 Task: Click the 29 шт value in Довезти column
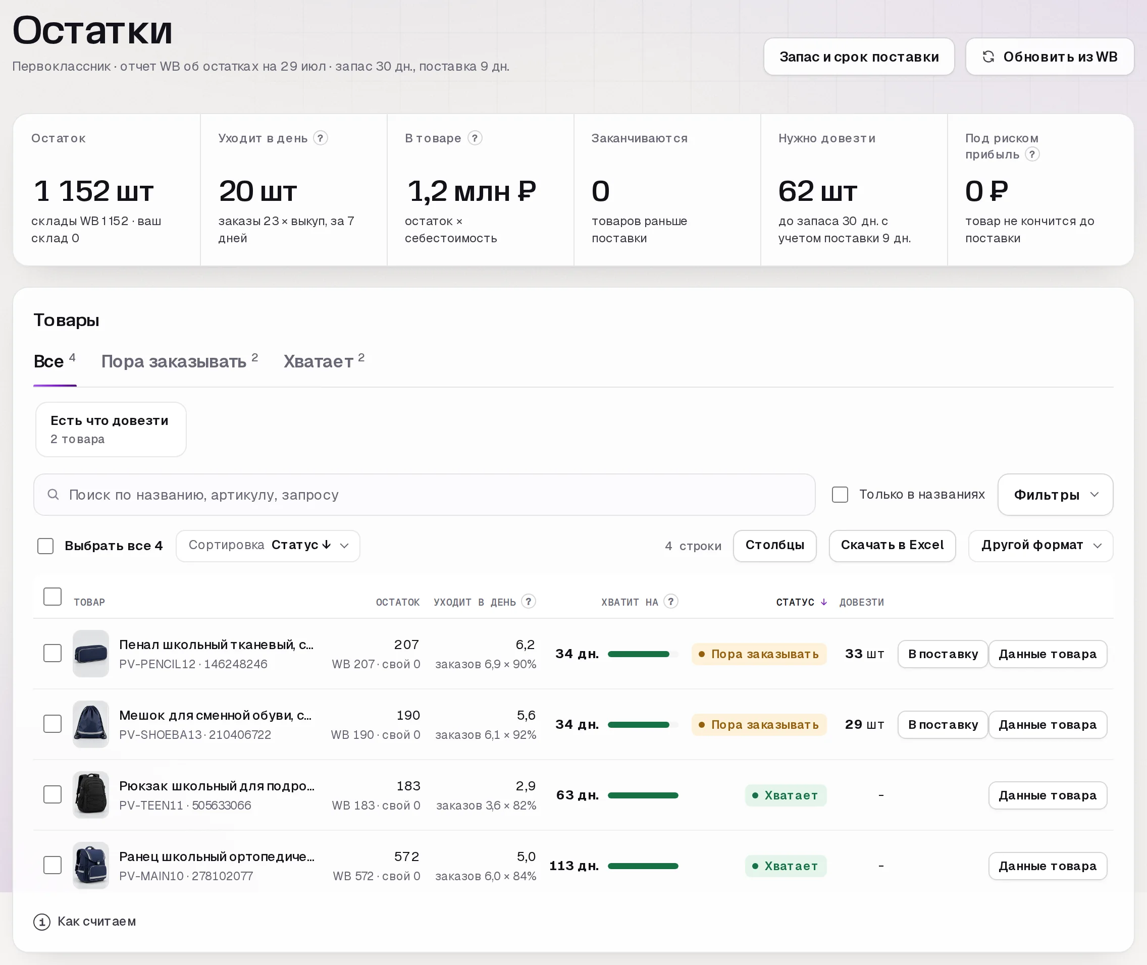point(864,724)
